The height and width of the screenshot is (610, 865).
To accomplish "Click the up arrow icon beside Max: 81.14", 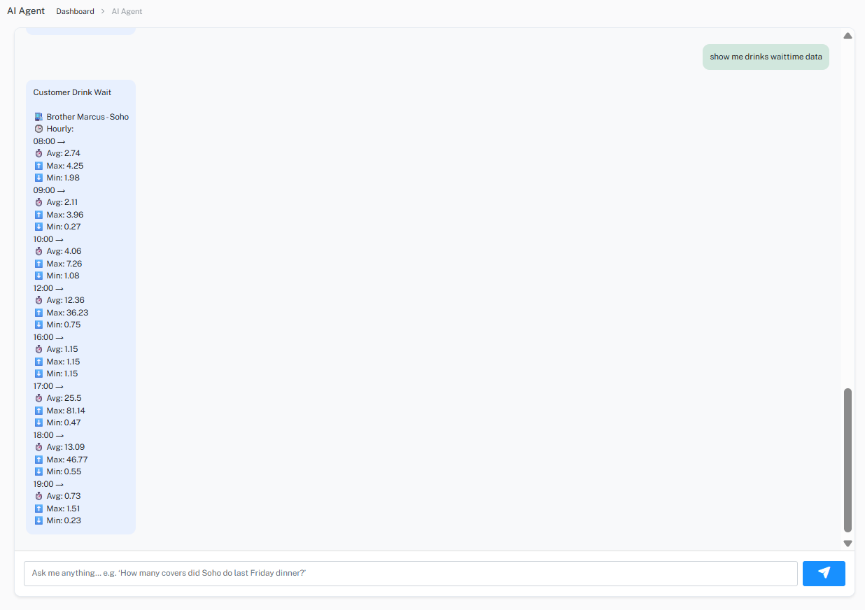I will 38,411.
